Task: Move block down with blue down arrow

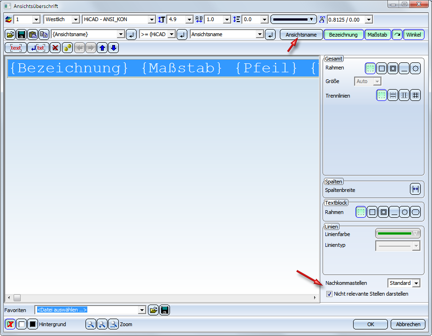Action: (x=113, y=48)
